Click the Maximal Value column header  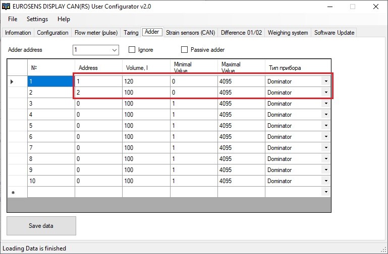pos(241,67)
